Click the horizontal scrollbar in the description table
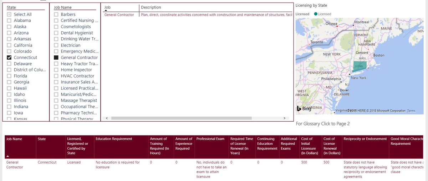The width and height of the screenshot is (428, 181). pyautogui.click(x=181, y=118)
